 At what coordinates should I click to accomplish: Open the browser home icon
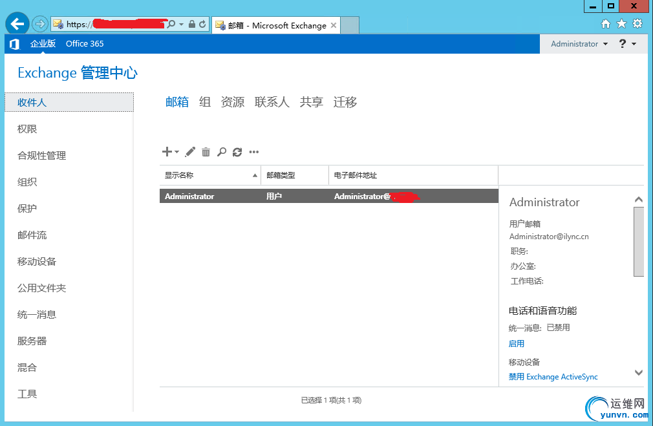click(x=606, y=24)
